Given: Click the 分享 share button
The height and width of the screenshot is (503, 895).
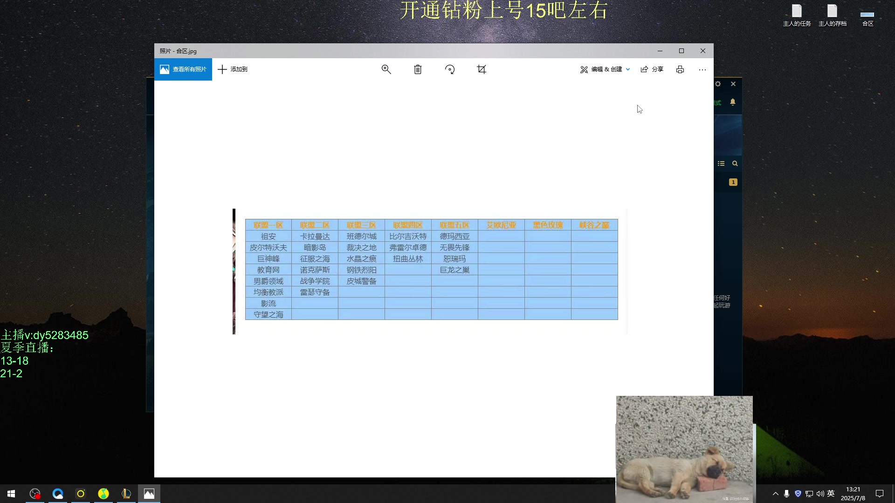Looking at the screenshot, I should coord(652,69).
